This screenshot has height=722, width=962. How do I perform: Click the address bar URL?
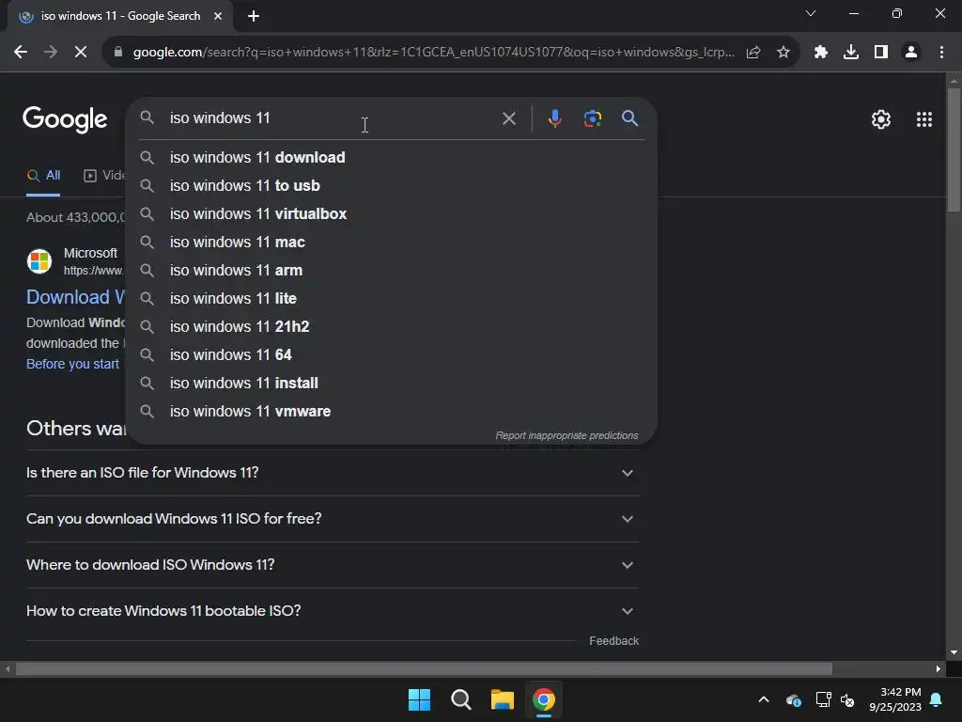(x=433, y=53)
